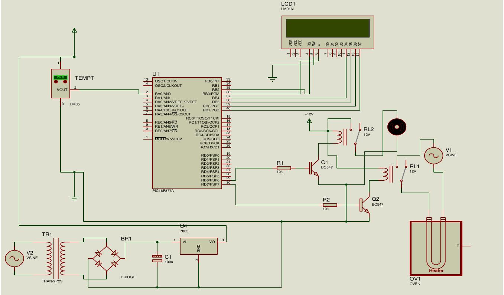
Task: Select the green 26.0 readout on the LM35
Action: (61, 77)
